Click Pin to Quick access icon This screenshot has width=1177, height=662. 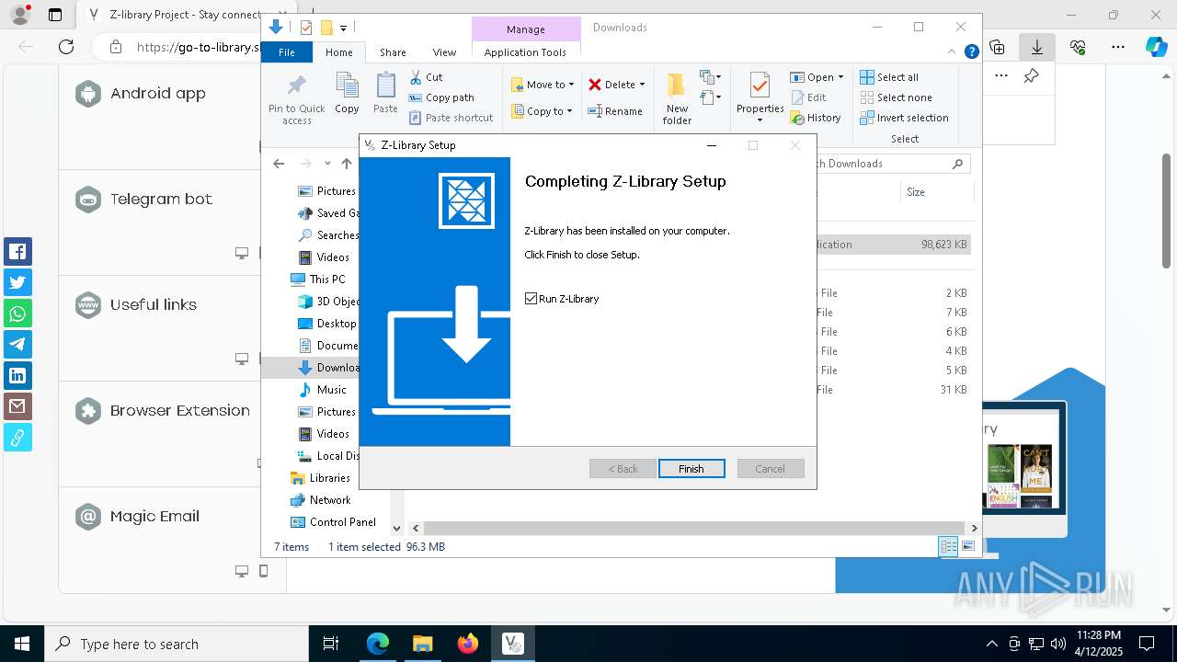pos(297,98)
